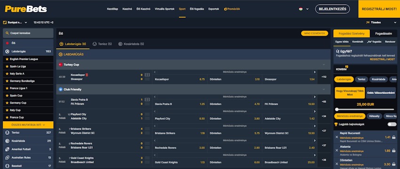Open the Európai nézet view dropdown

tap(16, 23)
